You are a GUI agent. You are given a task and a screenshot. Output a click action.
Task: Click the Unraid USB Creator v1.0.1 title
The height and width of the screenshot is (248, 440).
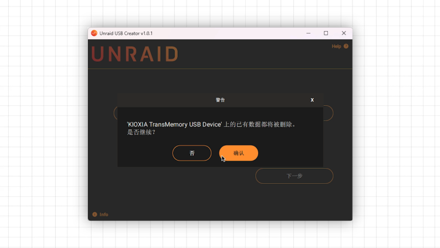pyautogui.click(x=126, y=33)
